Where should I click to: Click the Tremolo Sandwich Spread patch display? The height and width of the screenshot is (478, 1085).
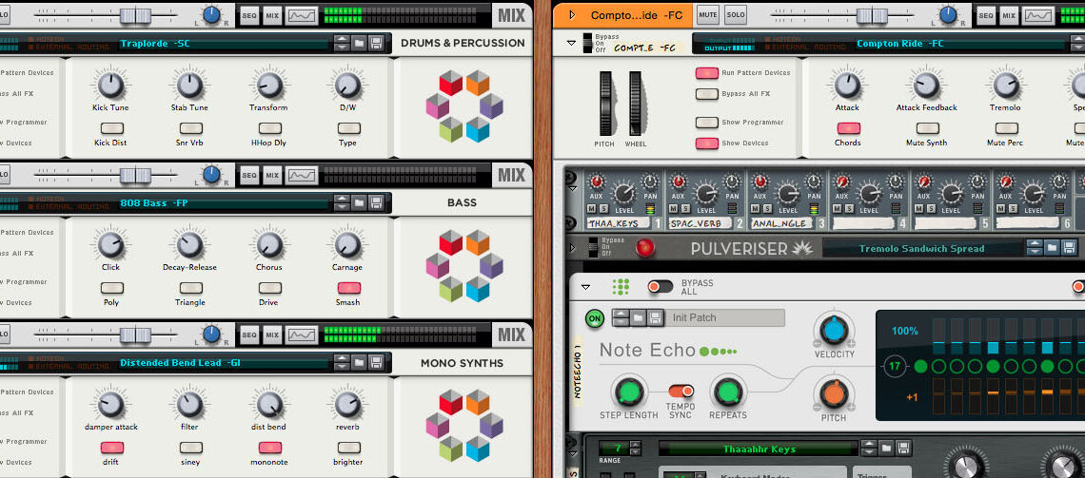tap(921, 249)
